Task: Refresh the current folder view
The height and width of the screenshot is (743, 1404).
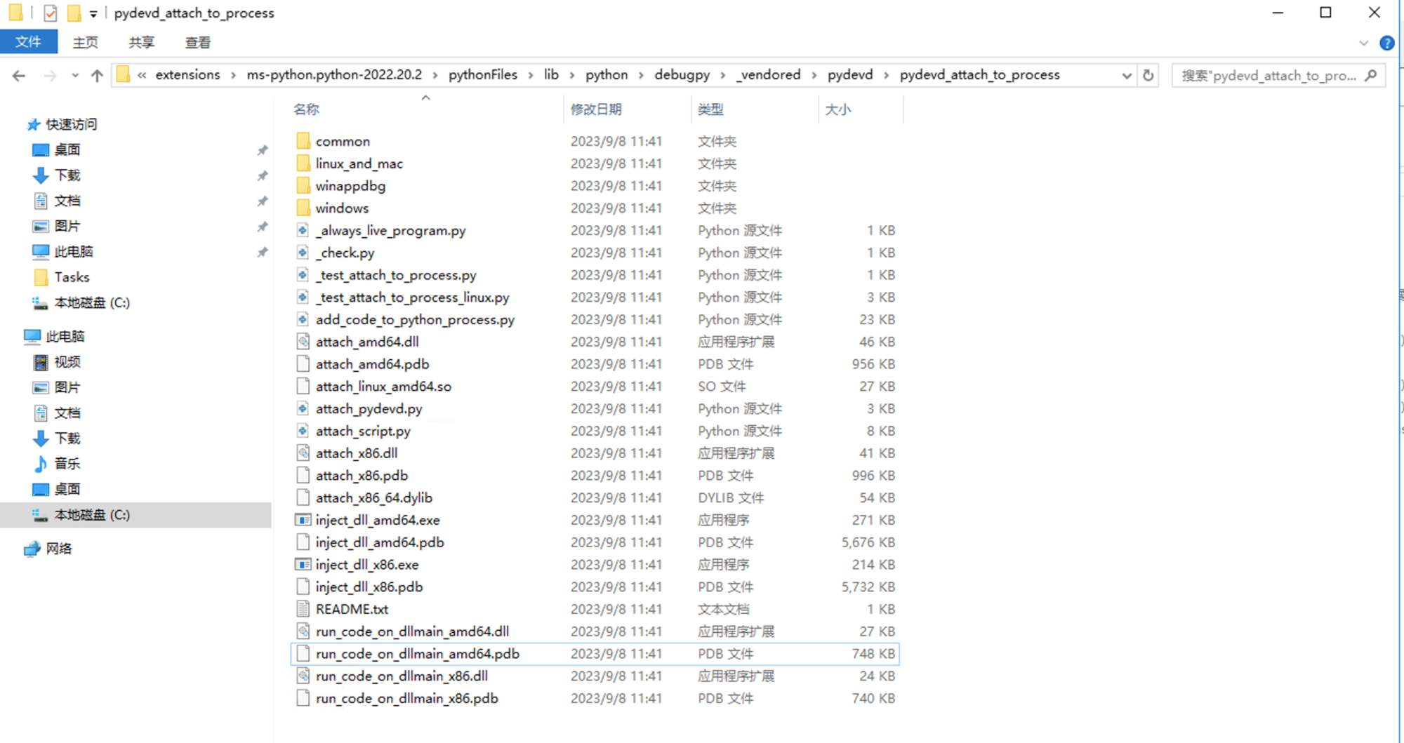Action: (x=1148, y=75)
